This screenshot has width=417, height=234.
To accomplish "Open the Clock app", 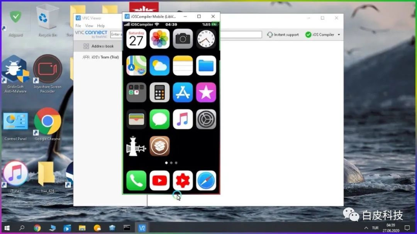I will [x=206, y=38].
